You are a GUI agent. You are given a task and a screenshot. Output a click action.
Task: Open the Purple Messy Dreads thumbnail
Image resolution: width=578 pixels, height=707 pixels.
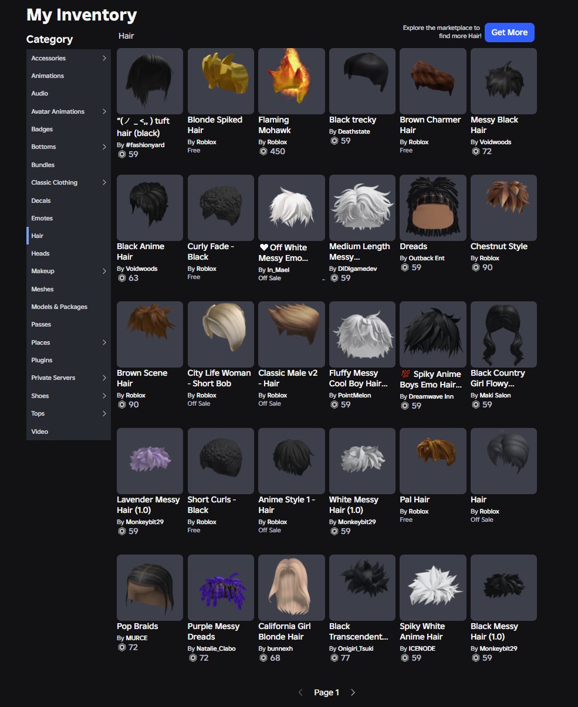coord(221,587)
